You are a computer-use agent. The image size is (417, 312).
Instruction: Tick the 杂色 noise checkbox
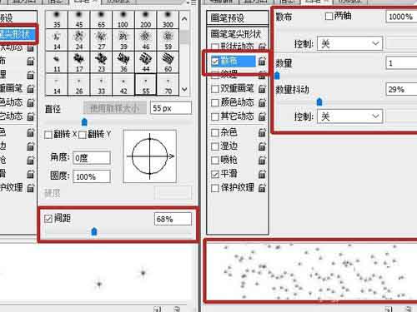coord(215,132)
